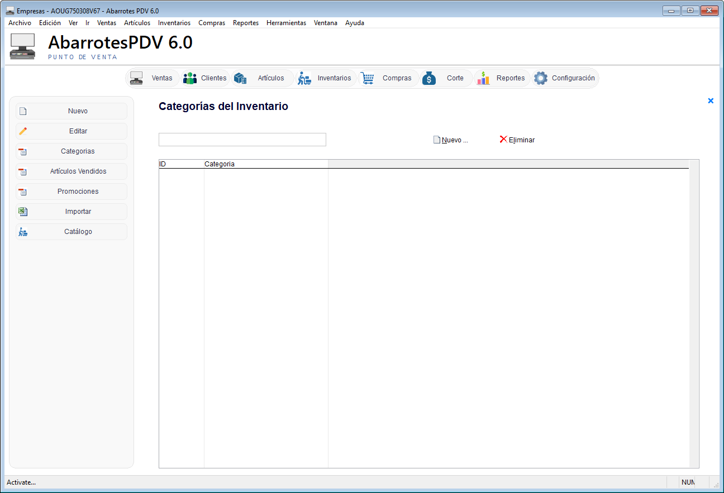Select Artículos toolbar label
724x493 pixels.
coord(271,78)
